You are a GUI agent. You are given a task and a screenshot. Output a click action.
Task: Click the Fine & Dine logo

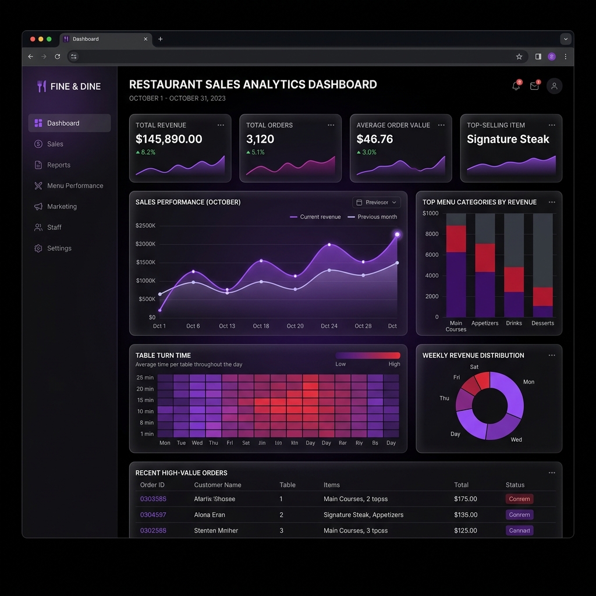tap(69, 86)
